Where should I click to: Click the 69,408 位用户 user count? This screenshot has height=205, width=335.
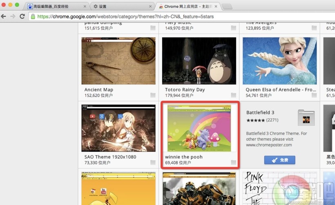tap(178, 162)
